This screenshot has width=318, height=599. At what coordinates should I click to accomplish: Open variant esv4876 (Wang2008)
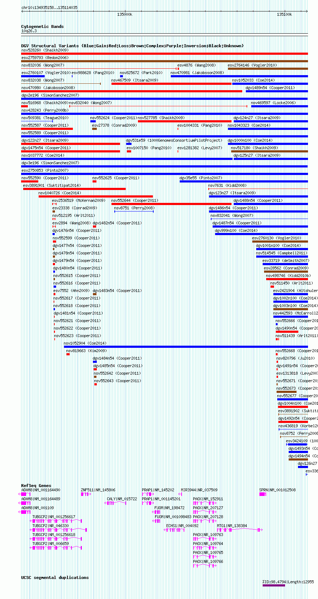click(x=197, y=65)
